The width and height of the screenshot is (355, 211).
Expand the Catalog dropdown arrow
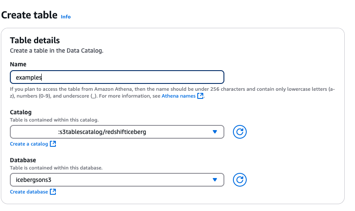coord(215,132)
